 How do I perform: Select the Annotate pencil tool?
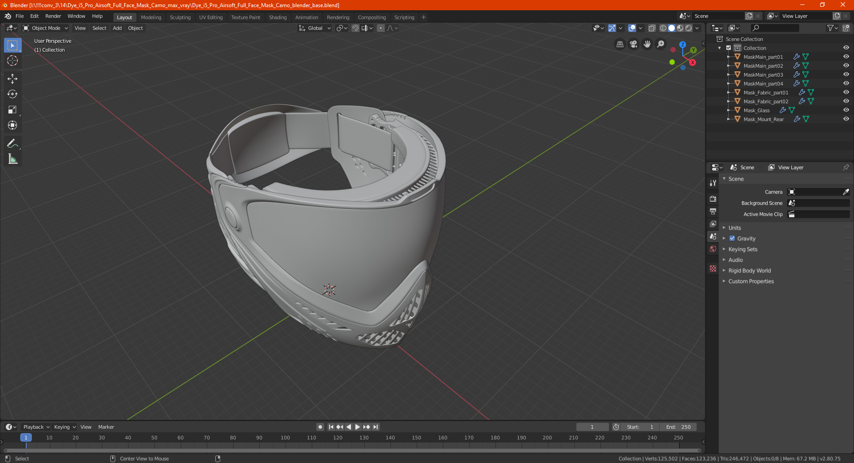click(x=12, y=143)
